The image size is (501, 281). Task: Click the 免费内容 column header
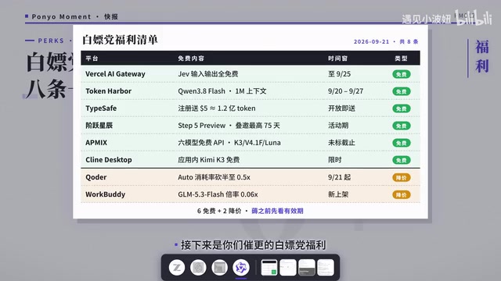(x=191, y=59)
